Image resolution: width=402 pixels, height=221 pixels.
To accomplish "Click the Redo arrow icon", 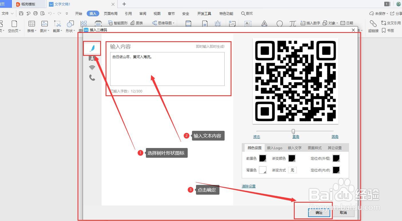I will [59, 13].
